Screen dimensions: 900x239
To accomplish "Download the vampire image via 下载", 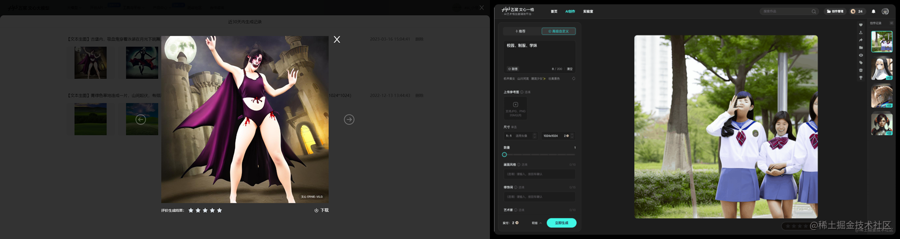I will [x=322, y=210].
